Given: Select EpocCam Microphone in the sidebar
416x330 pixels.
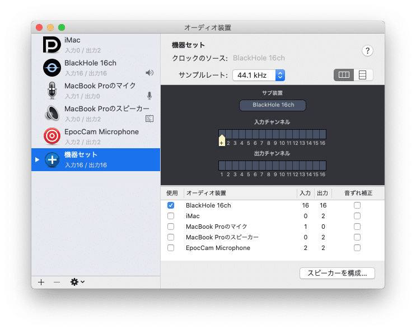Looking at the screenshot, I should [96, 136].
